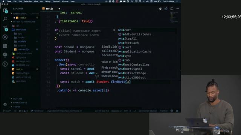241x135 pixels.
Task: Click UTF-8 encoding in status bar
Action: (127, 111)
